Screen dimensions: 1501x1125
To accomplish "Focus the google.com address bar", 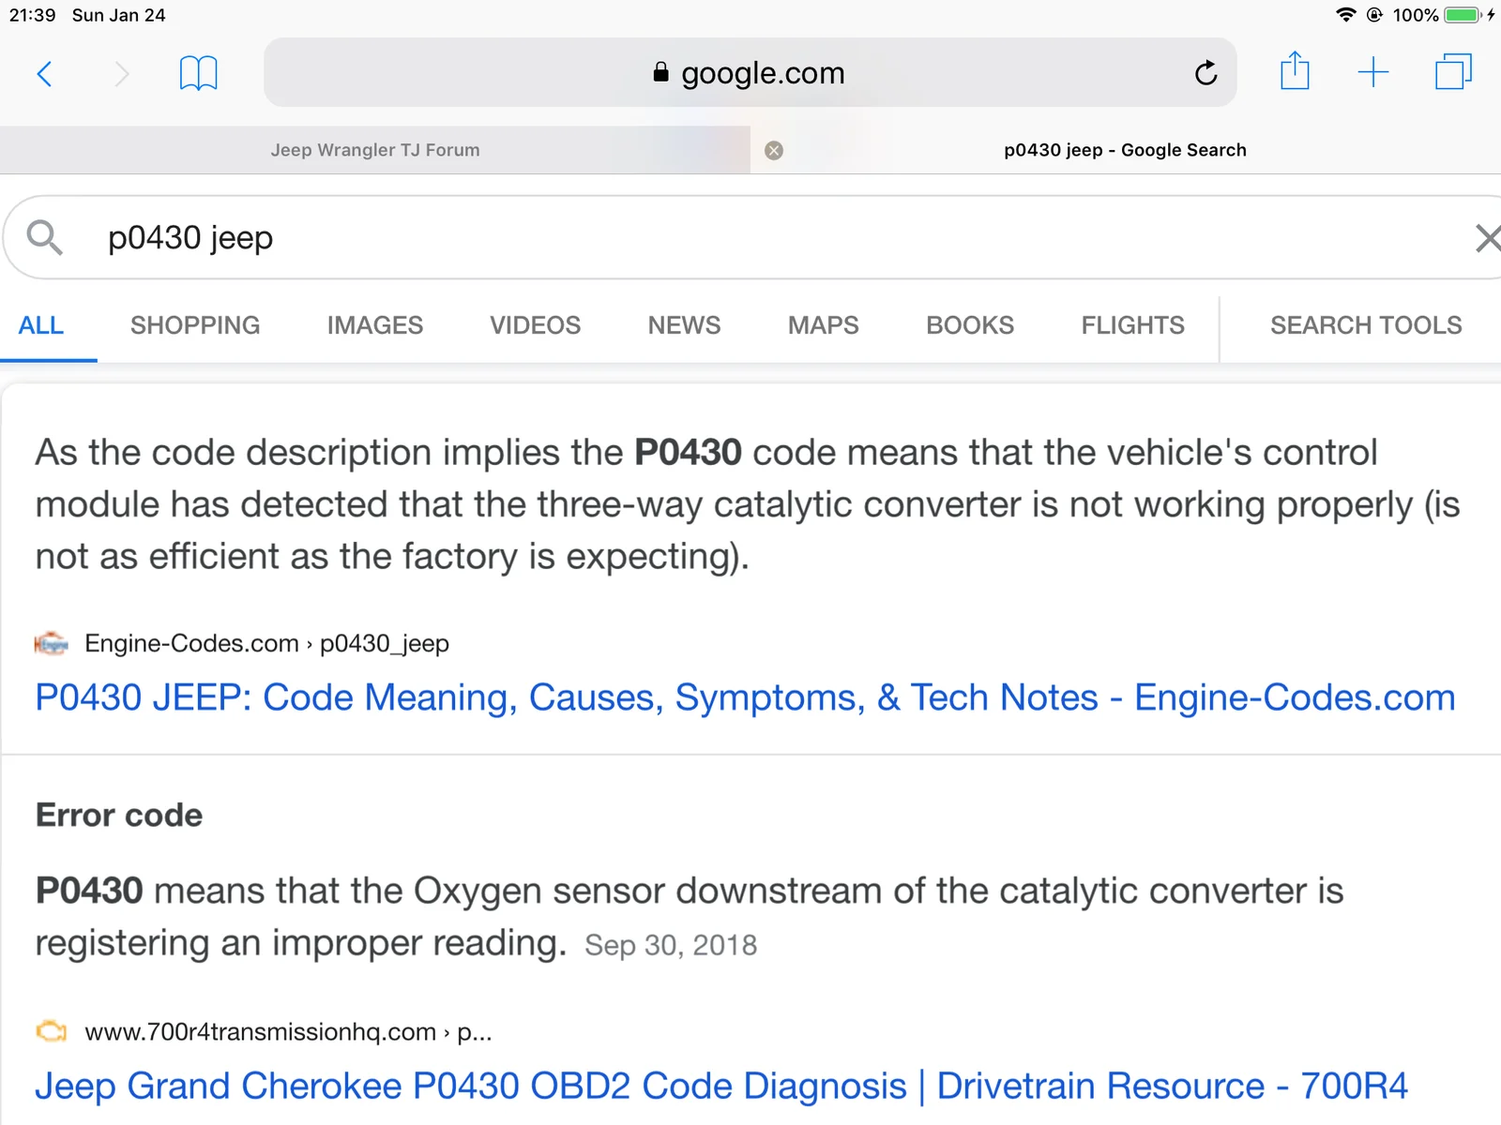I will click(750, 72).
